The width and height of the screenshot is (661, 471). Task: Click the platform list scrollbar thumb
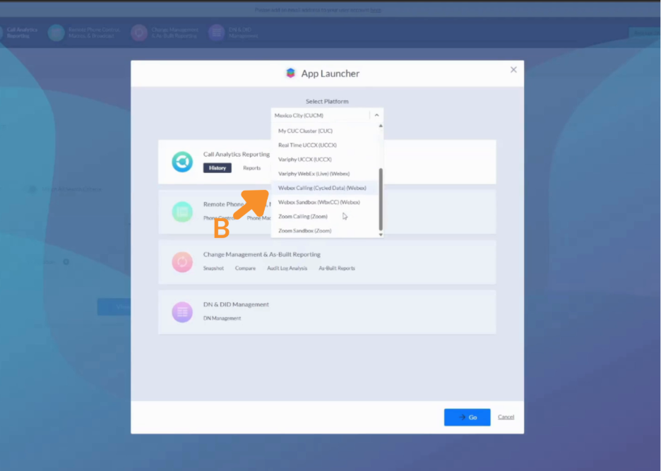click(381, 199)
